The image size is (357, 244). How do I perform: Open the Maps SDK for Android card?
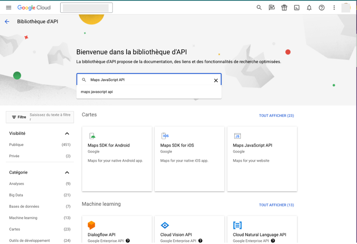117,159
